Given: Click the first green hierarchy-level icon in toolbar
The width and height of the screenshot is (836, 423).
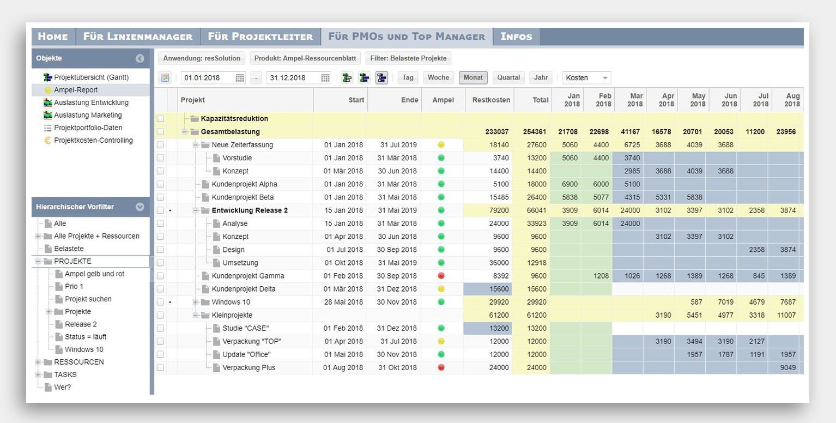Looking at the screenshot, I should pos(347,78).
